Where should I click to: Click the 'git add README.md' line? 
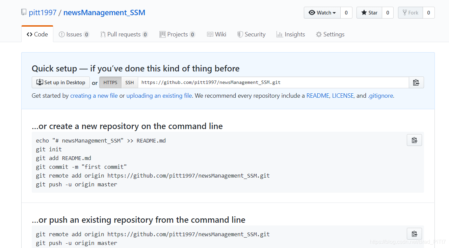[x=63, y=158]
